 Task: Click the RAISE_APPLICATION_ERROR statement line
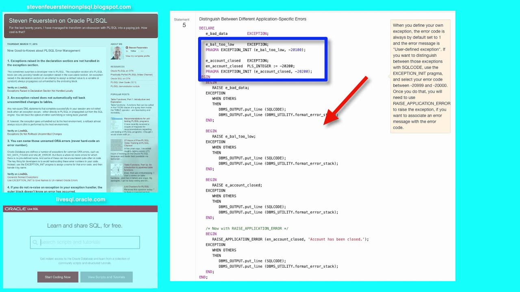[x=290, y=239]
